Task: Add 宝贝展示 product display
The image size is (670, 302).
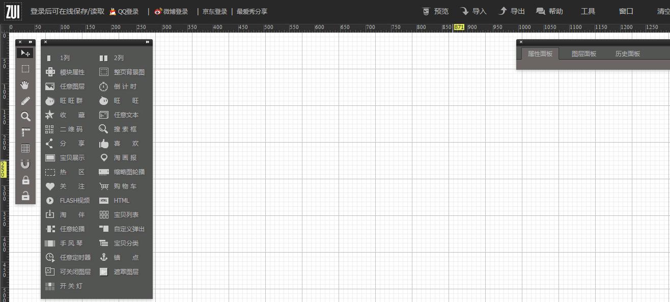Action: pyautogui.click(x=65, y=158)
